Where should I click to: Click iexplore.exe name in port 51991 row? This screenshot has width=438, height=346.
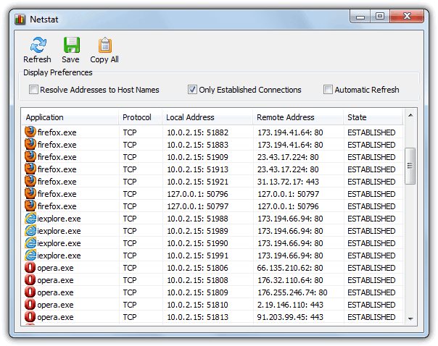(59, 256)
